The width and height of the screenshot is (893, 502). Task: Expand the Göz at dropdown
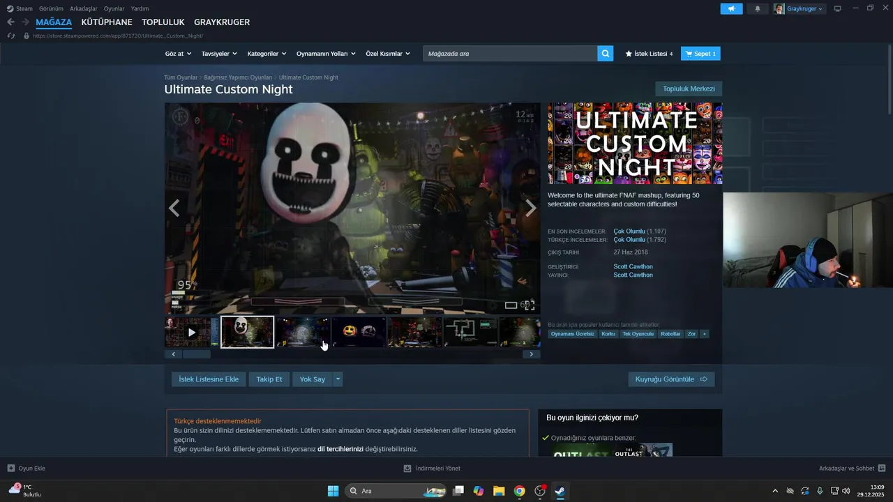coord(177,54)
